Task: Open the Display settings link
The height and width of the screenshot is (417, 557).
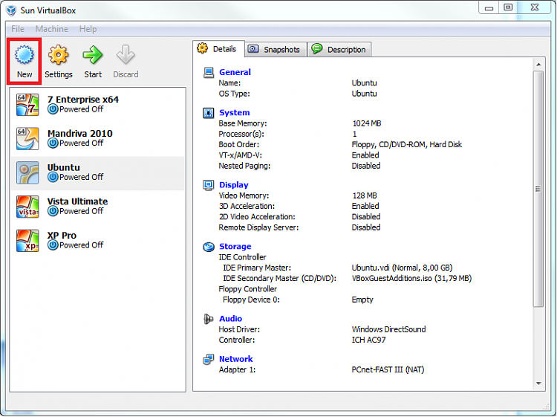Action: click(x=234, y=185)
